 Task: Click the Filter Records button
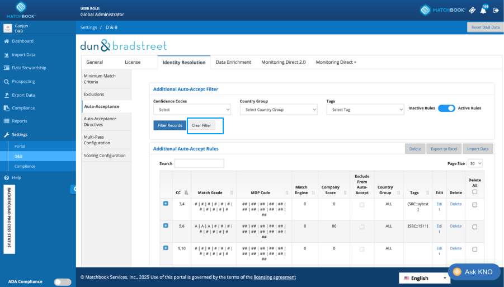coord(169,125)
